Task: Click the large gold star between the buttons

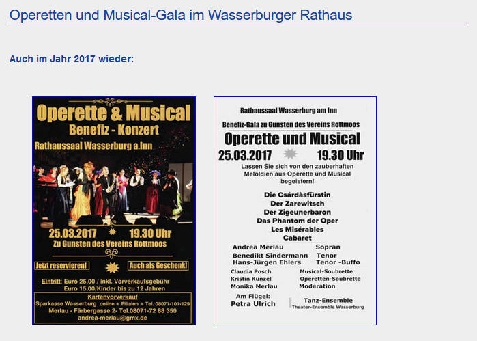Action: pos(112,267)
